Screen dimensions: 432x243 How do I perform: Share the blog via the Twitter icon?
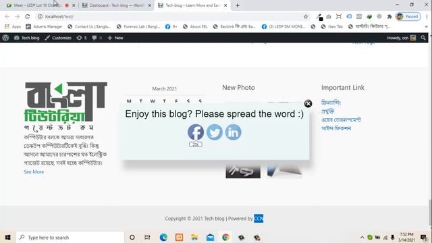[x=215, y=132]
